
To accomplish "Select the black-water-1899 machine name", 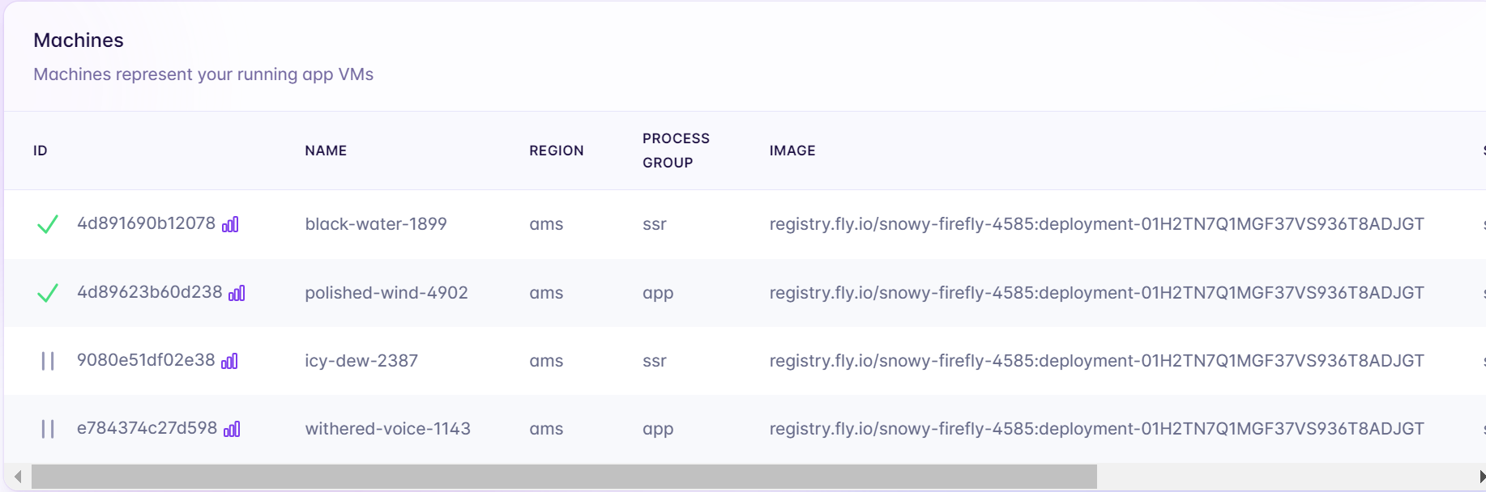I will 375,224.
